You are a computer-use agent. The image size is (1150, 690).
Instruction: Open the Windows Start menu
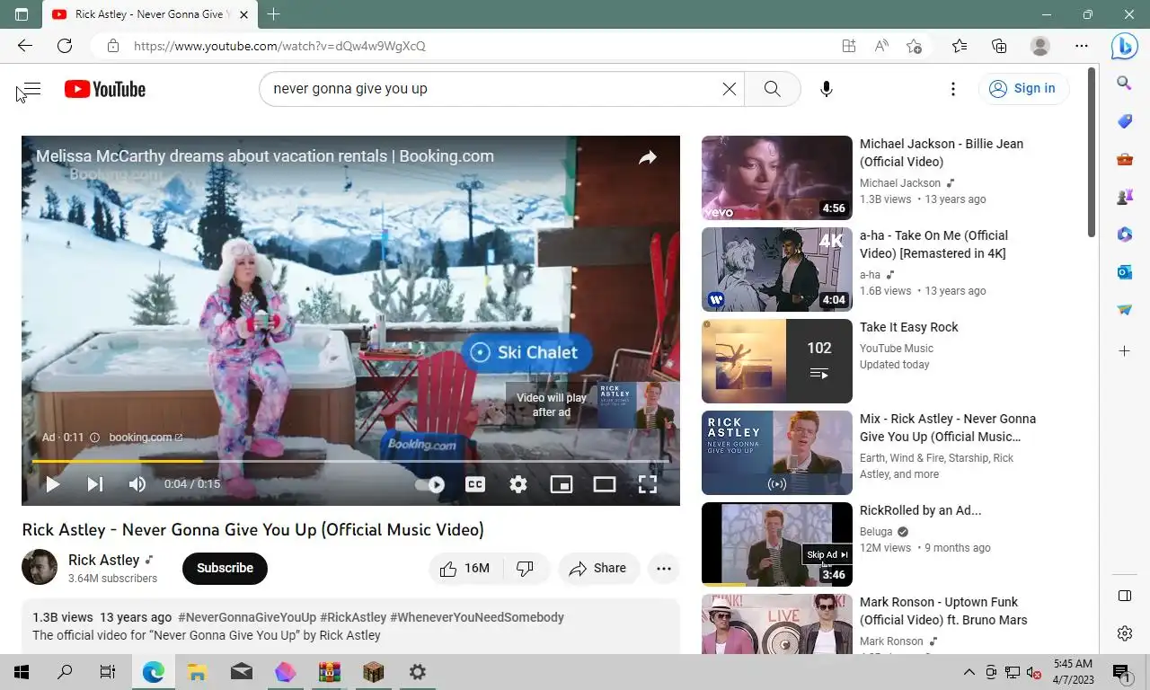click(22, 672)
